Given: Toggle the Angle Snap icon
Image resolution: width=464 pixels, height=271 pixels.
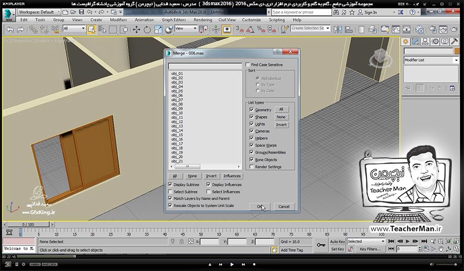Looking at the screenshot, I should [251, 30].
